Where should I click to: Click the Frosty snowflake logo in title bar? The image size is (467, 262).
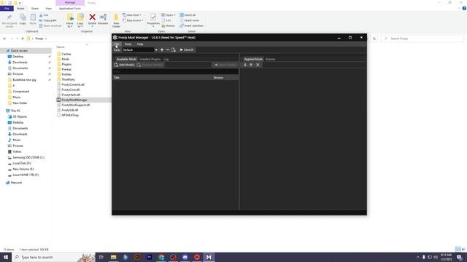(115, 37)
